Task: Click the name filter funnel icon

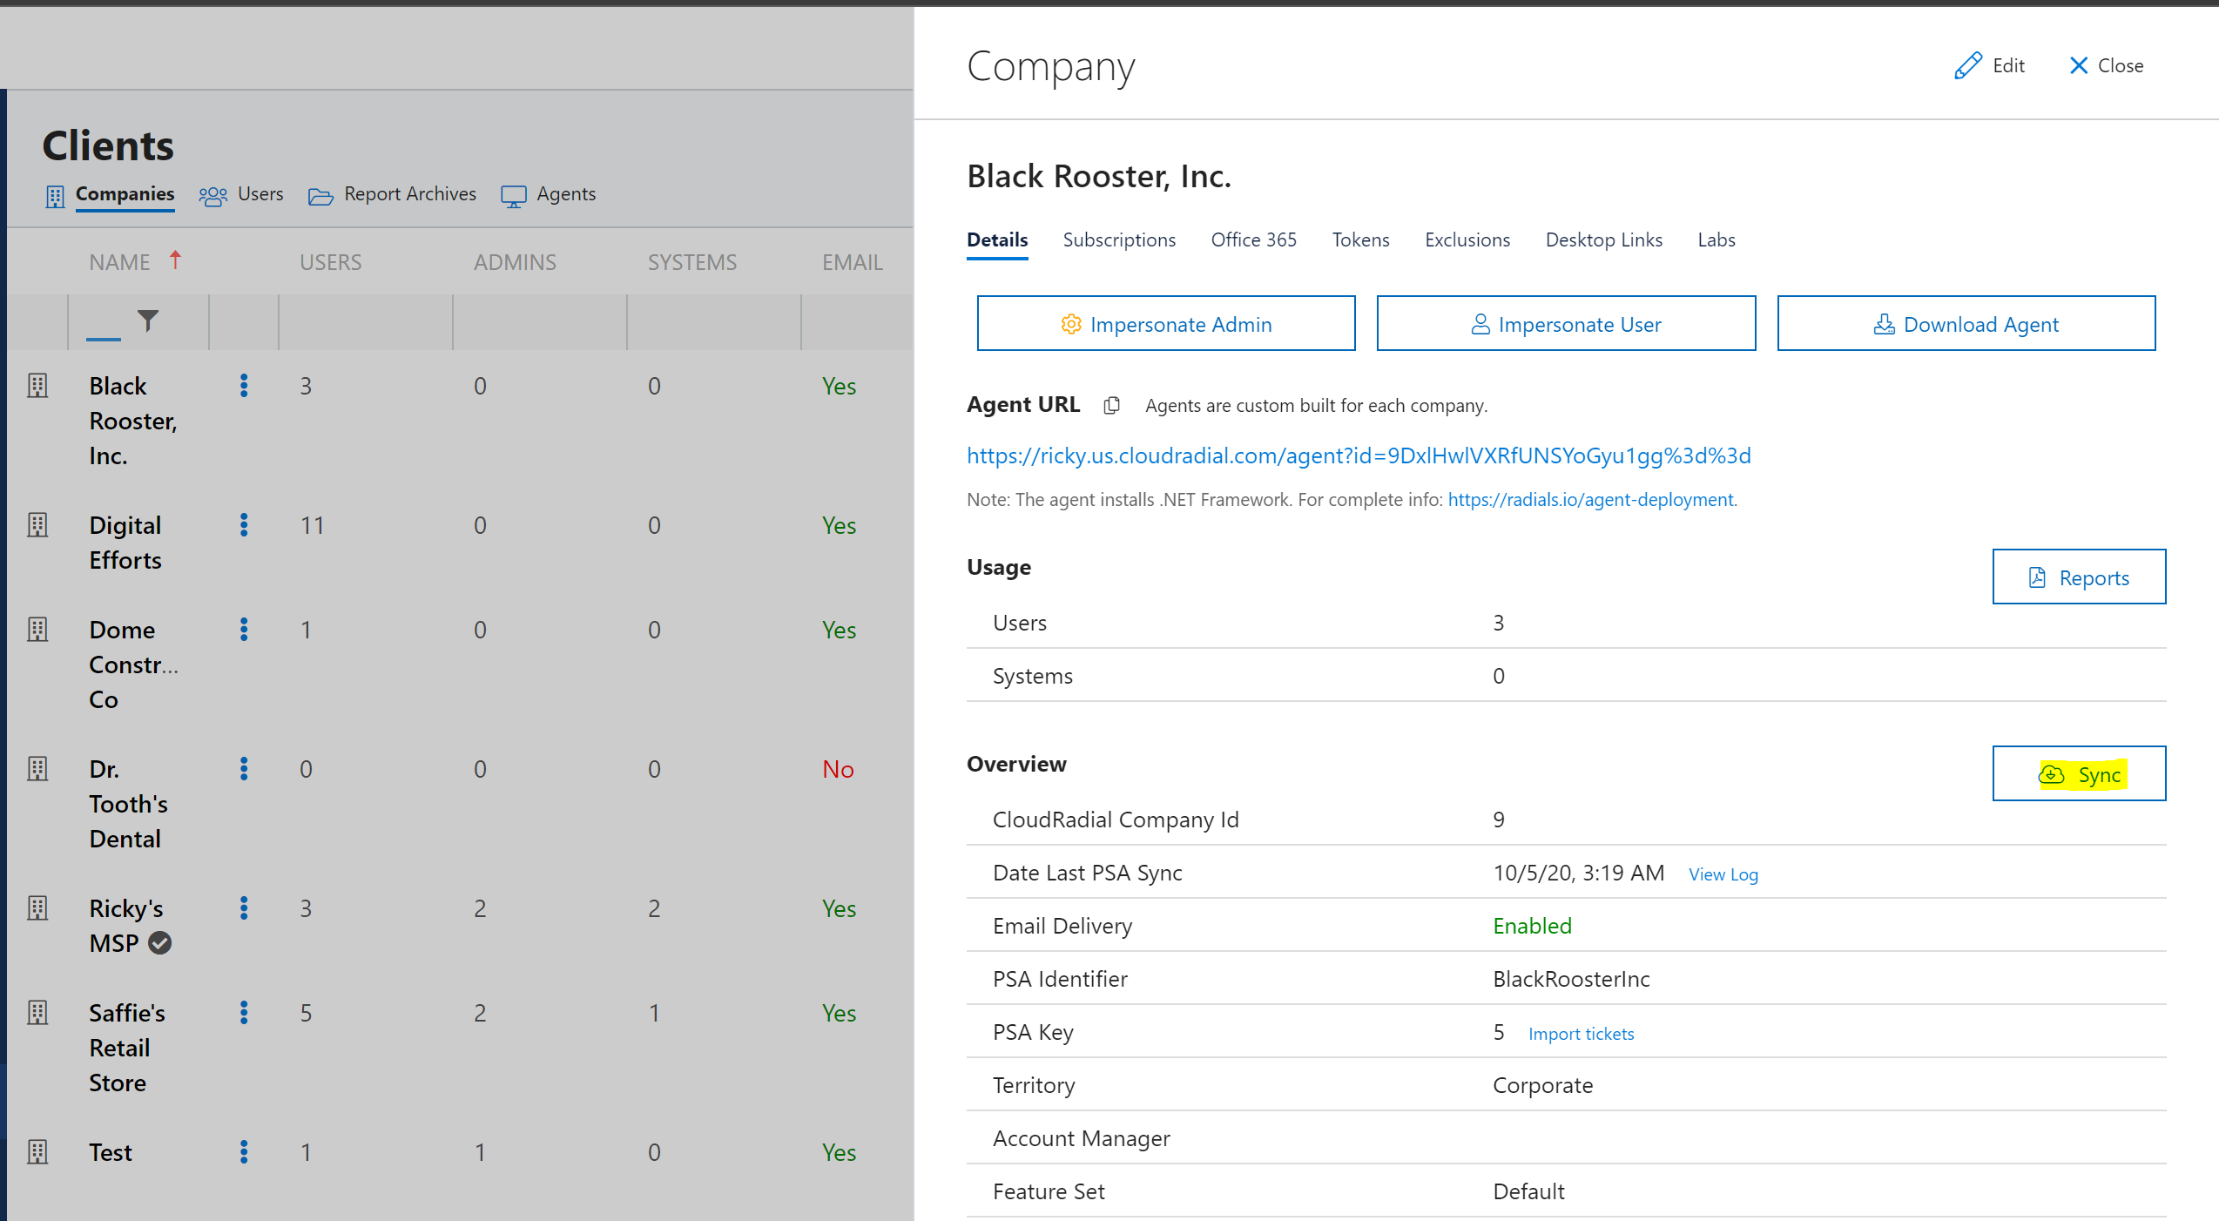Action: (148, 321)
